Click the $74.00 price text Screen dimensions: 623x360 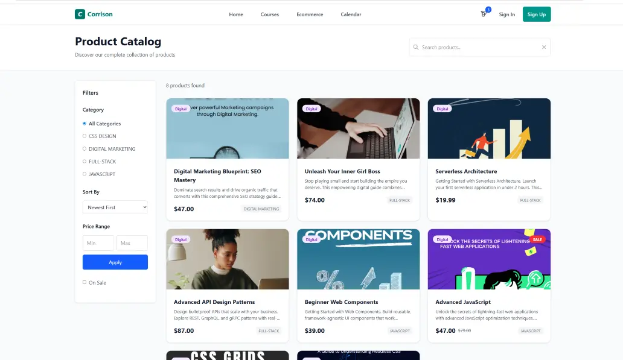click(315, 200)
